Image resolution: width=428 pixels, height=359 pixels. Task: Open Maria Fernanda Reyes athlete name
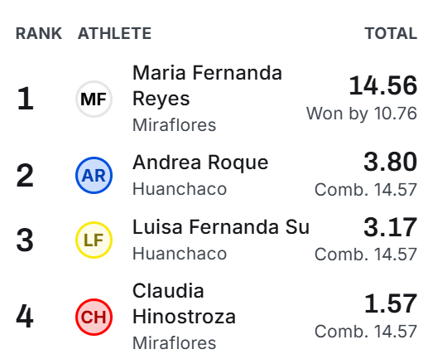[x=207, y=85]
